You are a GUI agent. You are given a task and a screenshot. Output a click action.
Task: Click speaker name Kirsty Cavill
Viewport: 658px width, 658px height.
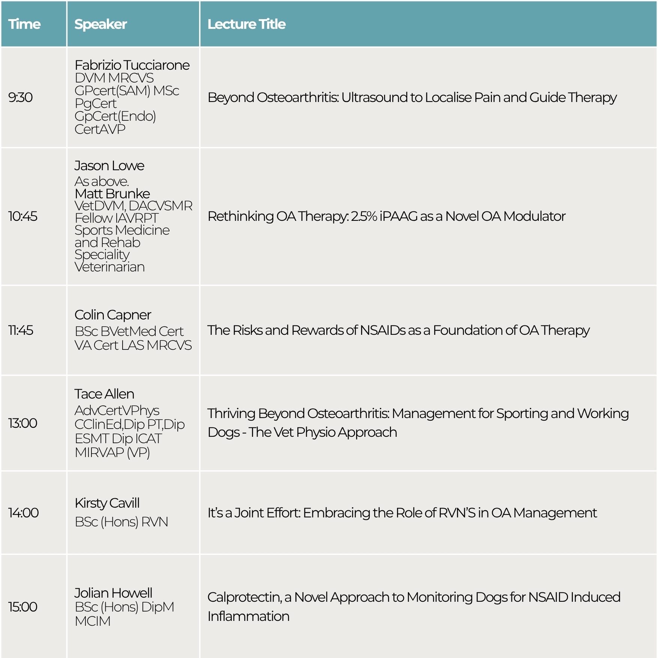tap(107, 503)
